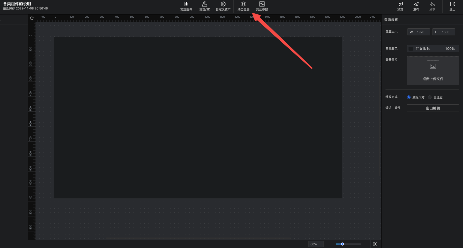Reset rulers with the refresh icon
This screenshot has height=248, width=463.
pyautogui.click(x=32, y=18)
